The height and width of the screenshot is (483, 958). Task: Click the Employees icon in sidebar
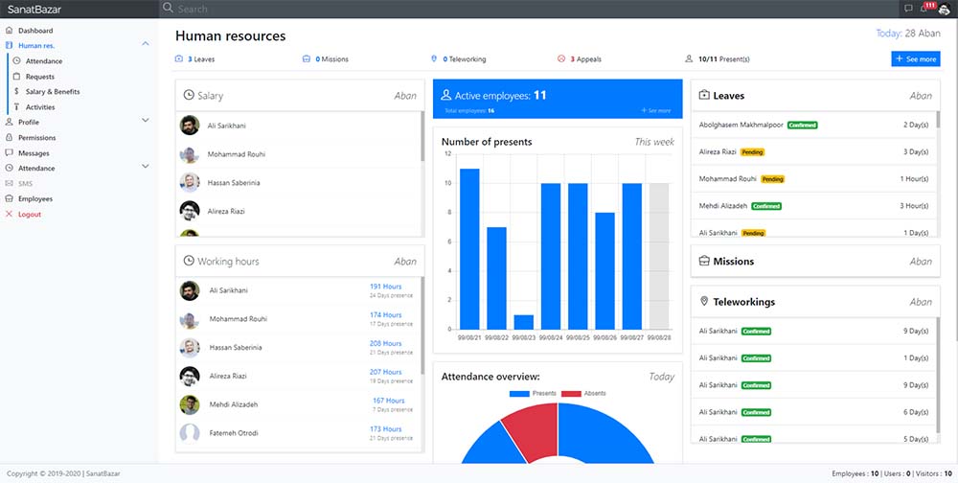coord(9,198)
